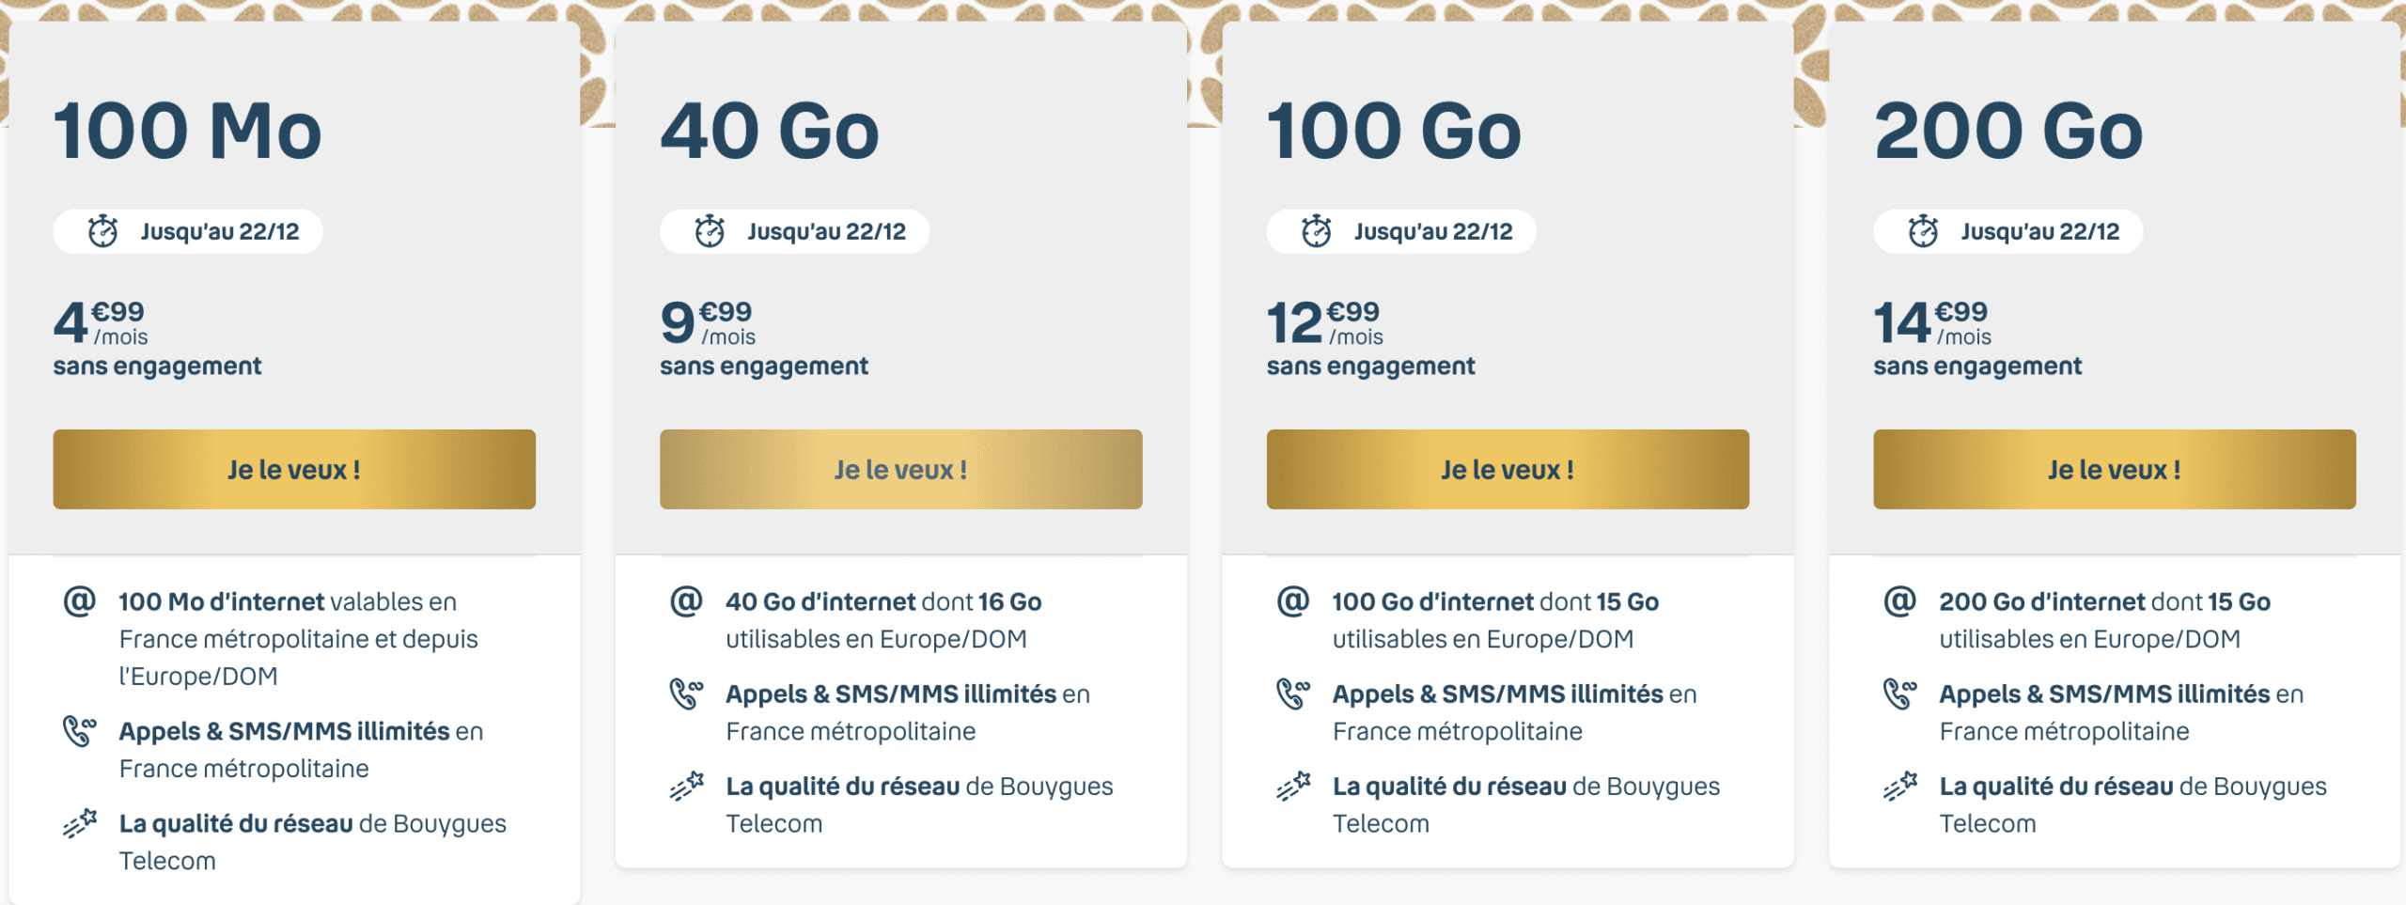Click the network quality icon on the 40 Go card
Image resolution: width=2406 pixels, height=905 pixels.
689,788
